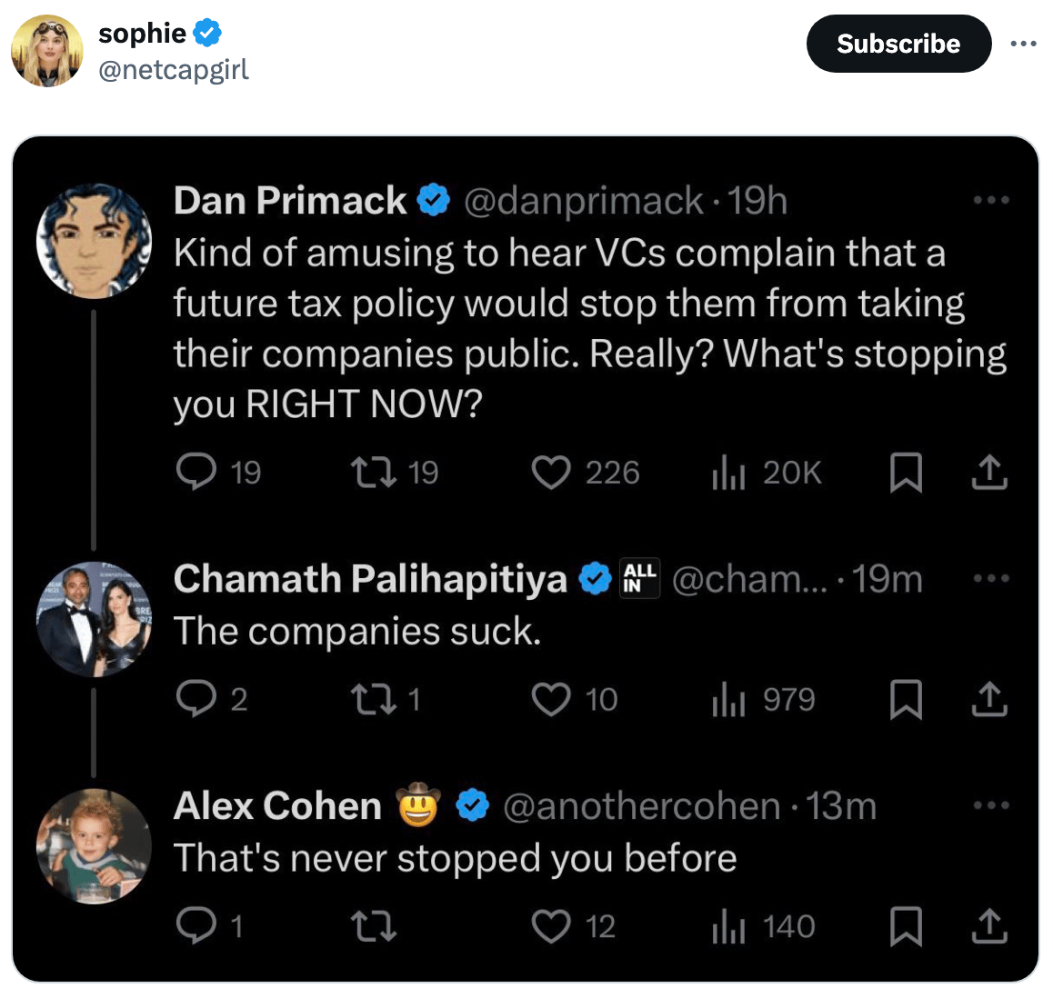Image resolution: width=1053 pixels, height=998 pixels.
Task: Retweet Dan Primack's tweet
Action: (x=374, y=473)
